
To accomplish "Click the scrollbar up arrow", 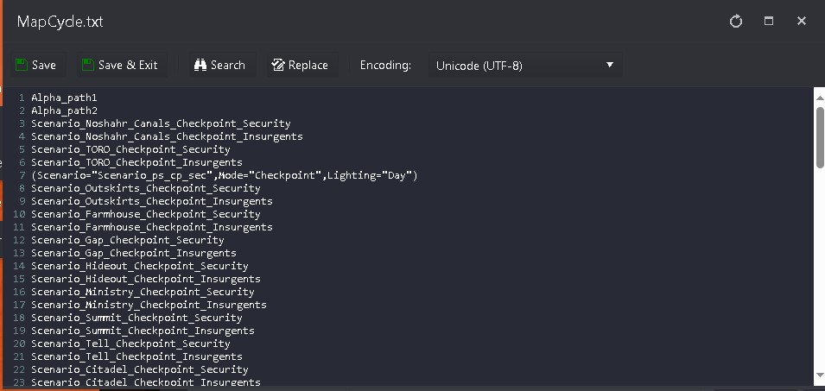I will (820, 98).
